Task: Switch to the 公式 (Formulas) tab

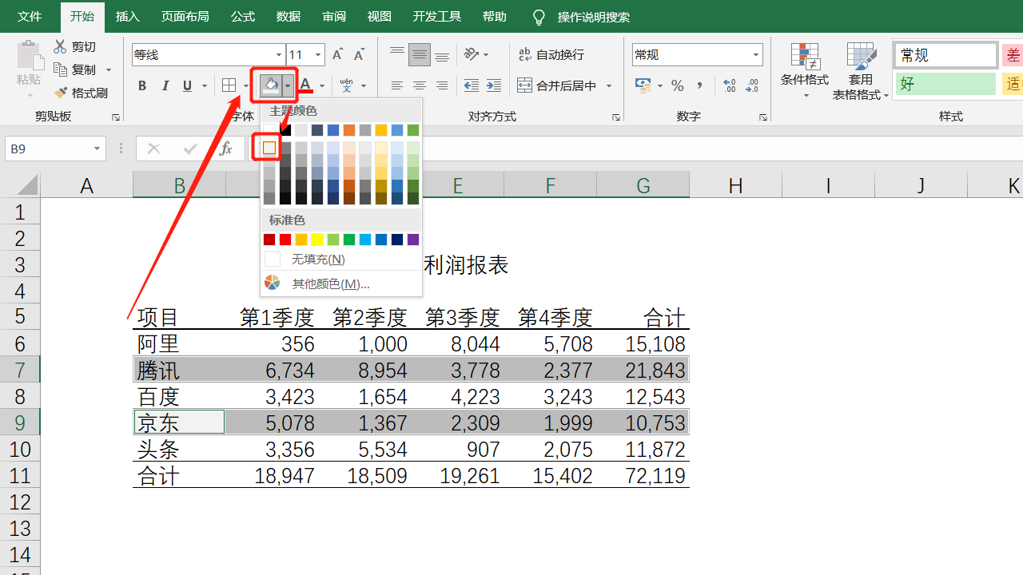Action: tap(243, 17)
